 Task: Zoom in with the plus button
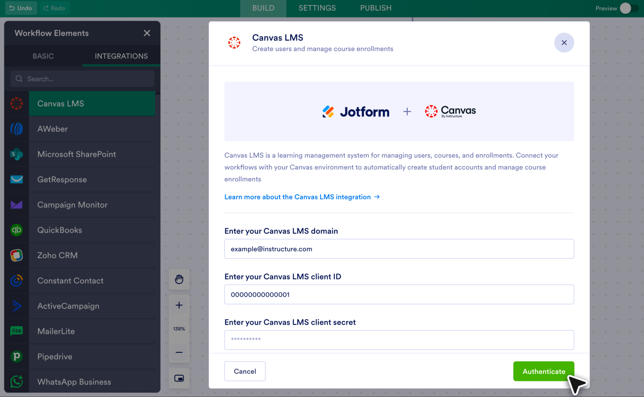(x=179, y=305)
